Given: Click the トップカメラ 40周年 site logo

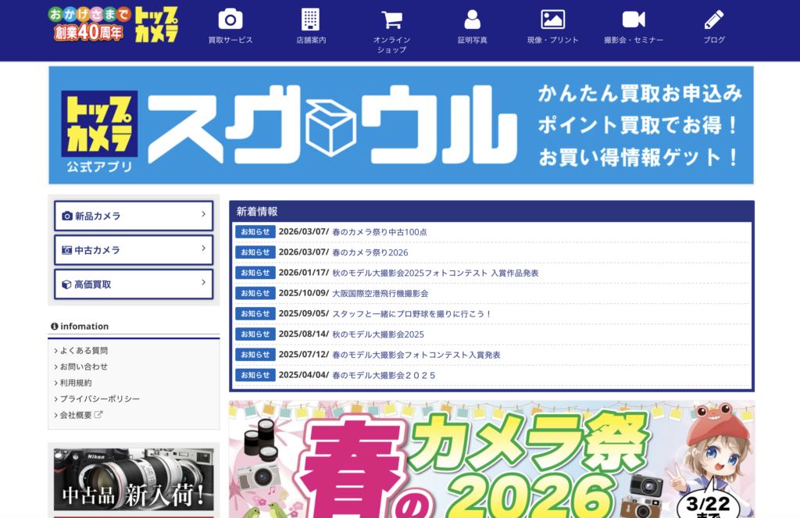Looking at the screenshot, I should point(113,24).
